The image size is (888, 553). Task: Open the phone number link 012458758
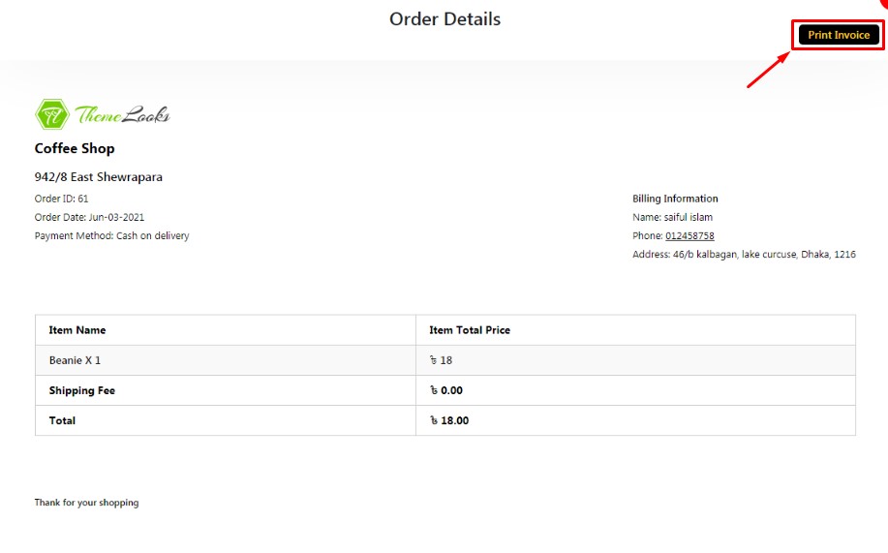(x=689, y=236)
